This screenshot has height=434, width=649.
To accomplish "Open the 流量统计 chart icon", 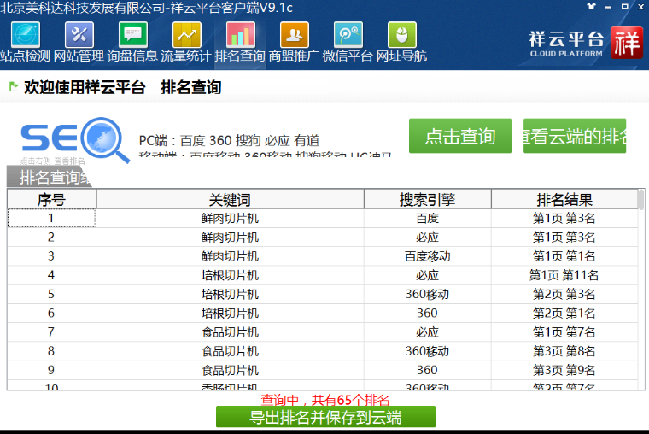I will [x=187, y=35].
